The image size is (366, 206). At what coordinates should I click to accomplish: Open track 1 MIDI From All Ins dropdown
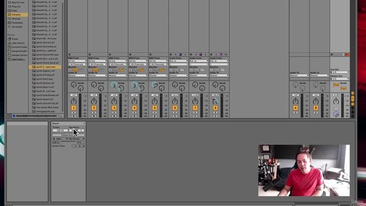coord(78,61)
